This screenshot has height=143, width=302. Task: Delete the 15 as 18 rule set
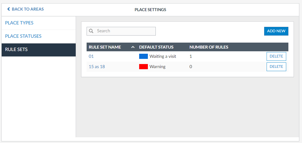coord(276,67)
